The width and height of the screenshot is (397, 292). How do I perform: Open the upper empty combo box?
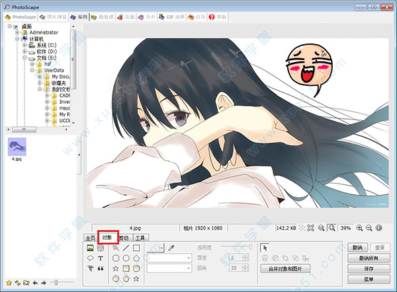coord(169,258)
